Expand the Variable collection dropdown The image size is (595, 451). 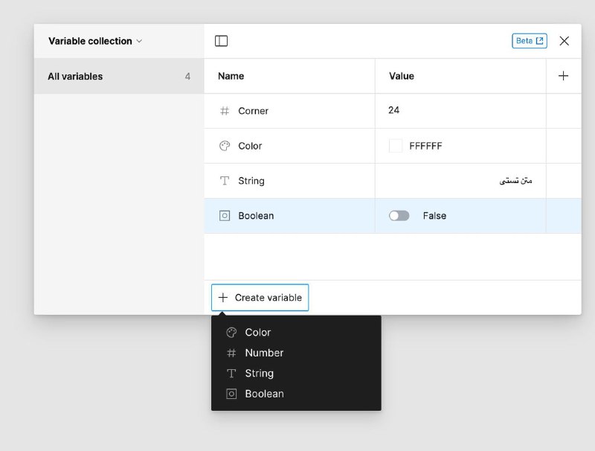point(95,41)
